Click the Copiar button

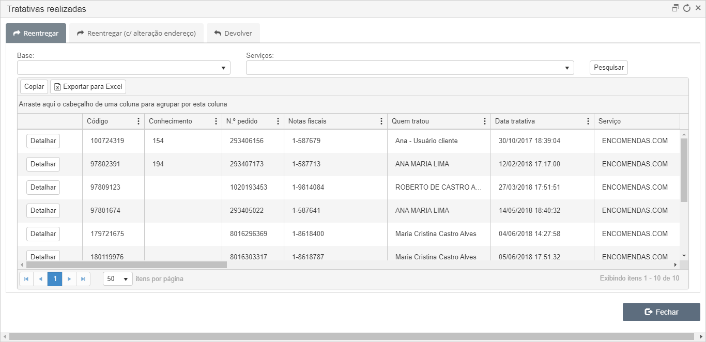pos(34,87)
